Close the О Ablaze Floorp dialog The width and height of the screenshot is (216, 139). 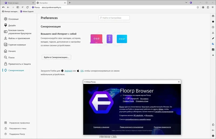pyautogui.click(x=179, y=82)
